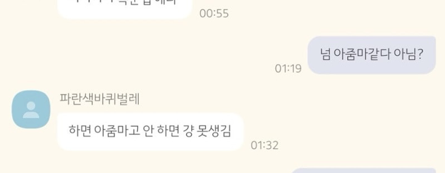
Task: Click the 00:55 timestamp
Action: pyautogui.click(x=214, y=14)
